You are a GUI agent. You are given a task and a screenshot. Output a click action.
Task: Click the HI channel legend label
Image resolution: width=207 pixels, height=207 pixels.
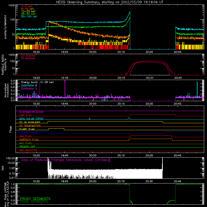(28, 58)
